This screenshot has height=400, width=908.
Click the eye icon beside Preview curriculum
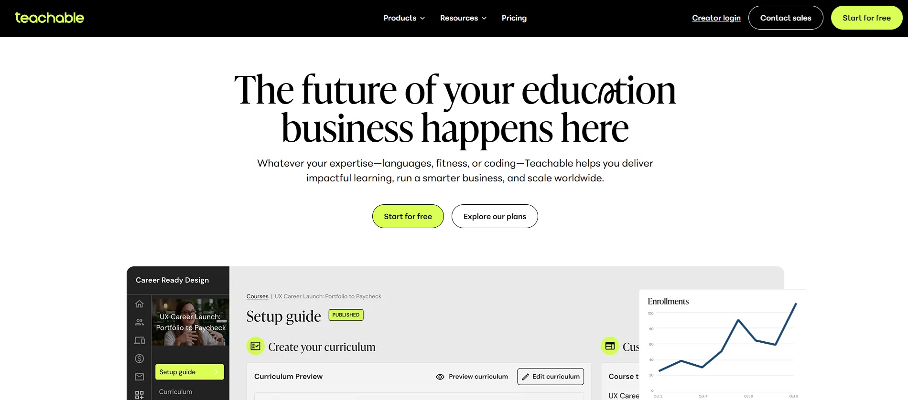click(x=440, y=377)
